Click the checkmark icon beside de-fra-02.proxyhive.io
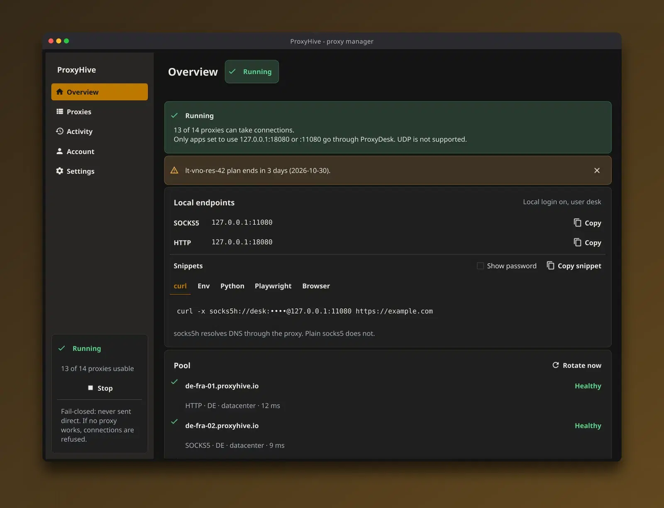664x508 pixels. tap(174, 421)
